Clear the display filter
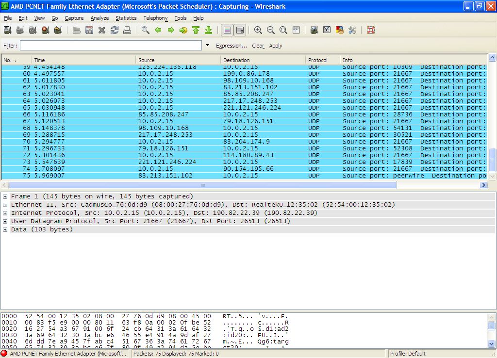This screenshot has width=497, height=358. (258, 46)
